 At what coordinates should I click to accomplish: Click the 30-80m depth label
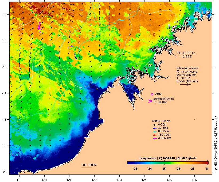pyautogui.click(x=163, y=128)
